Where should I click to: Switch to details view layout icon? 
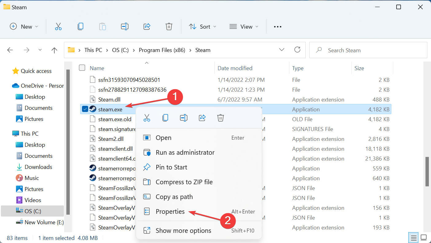click(414, 238)
